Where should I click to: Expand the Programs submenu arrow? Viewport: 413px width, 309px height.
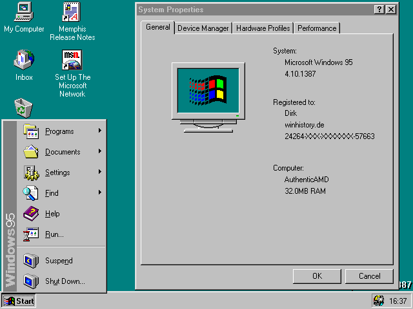point(100,130)
